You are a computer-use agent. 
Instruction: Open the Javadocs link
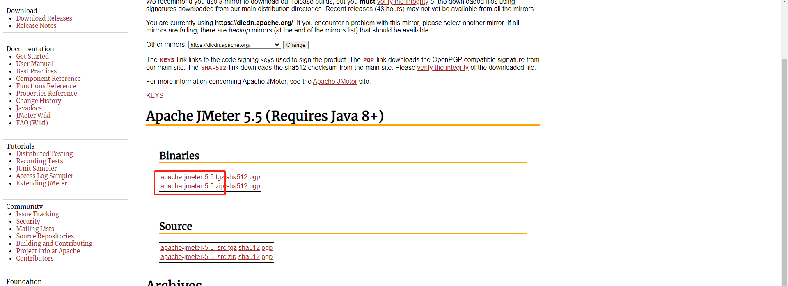(29, 108)
